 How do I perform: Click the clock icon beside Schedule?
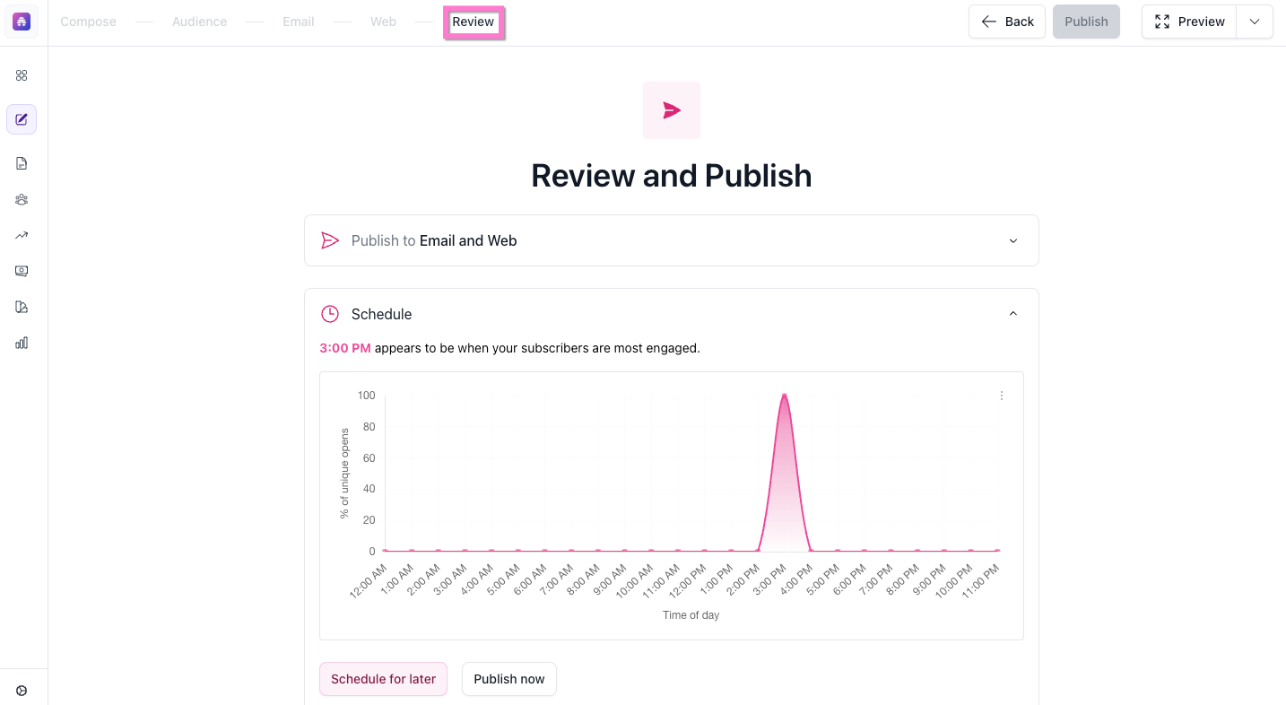click(x=330, y=314)
